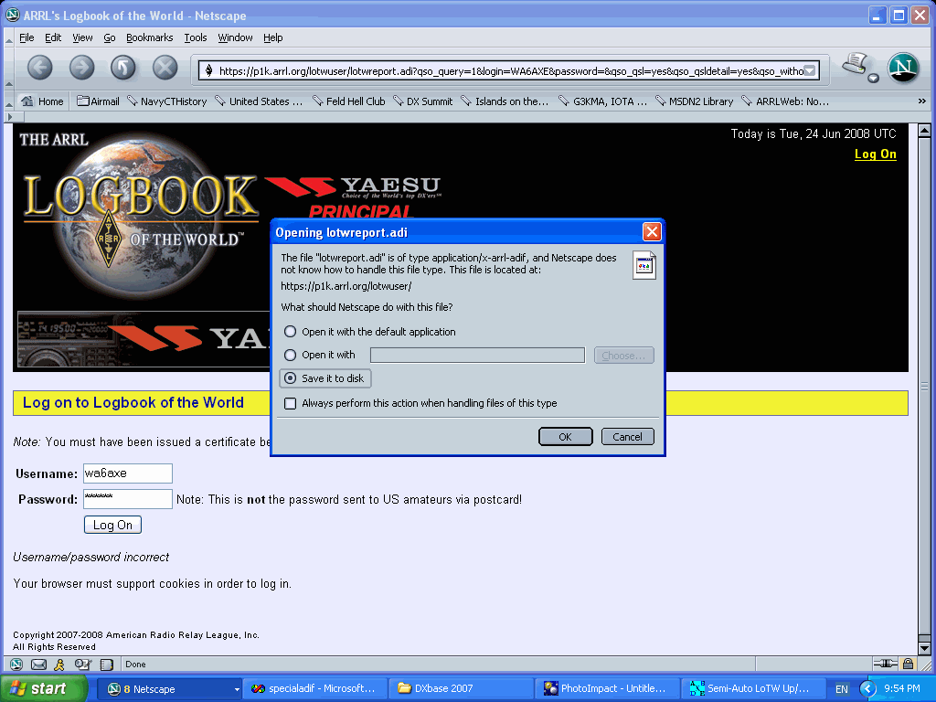Open the File menu
Screen dimensions: 936x702
click(27, 37)
